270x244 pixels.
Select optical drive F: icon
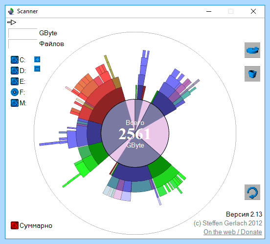[x=15, y=92]
